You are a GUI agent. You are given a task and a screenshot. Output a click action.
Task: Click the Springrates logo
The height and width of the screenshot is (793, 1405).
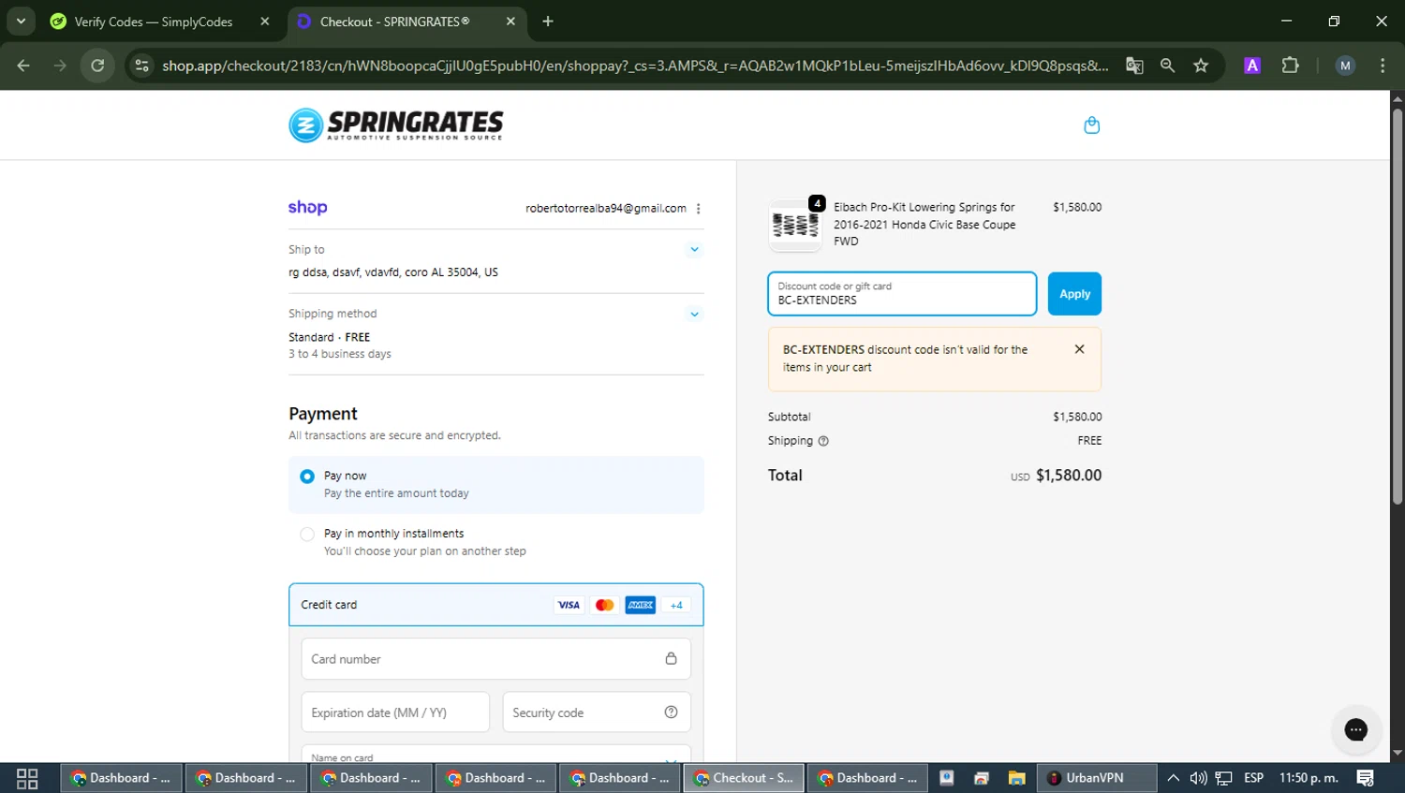click(395, 125)
